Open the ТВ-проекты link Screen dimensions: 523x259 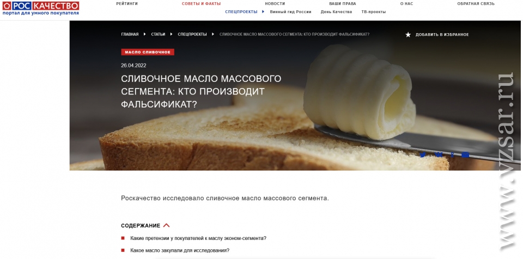(x=374, y=11)
